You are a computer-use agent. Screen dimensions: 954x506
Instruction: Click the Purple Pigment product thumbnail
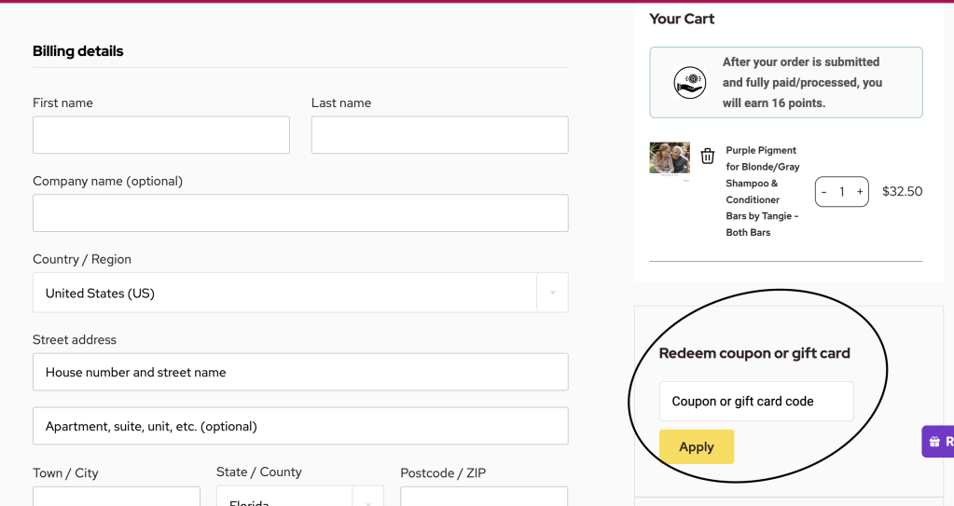point(670,158)
